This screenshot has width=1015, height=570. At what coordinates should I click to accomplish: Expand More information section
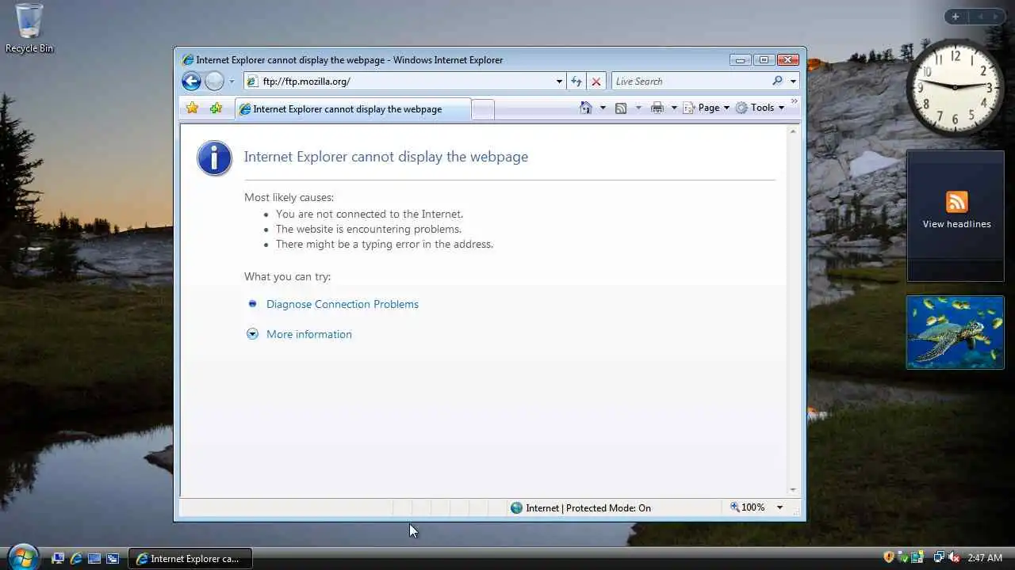pyautogui.click(x=309, y=334)
